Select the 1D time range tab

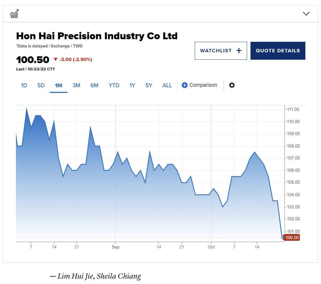[x=24, y=85]
